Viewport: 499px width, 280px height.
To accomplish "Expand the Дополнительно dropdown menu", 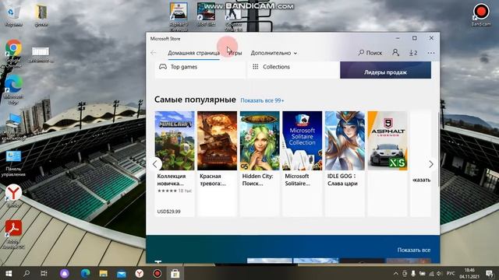I will point(274,53).
